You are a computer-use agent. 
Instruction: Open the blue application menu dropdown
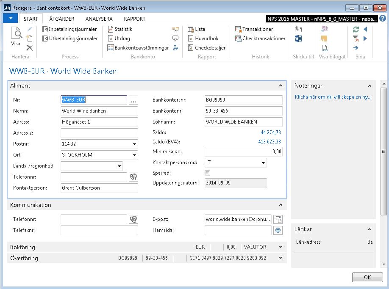[11, 18]
